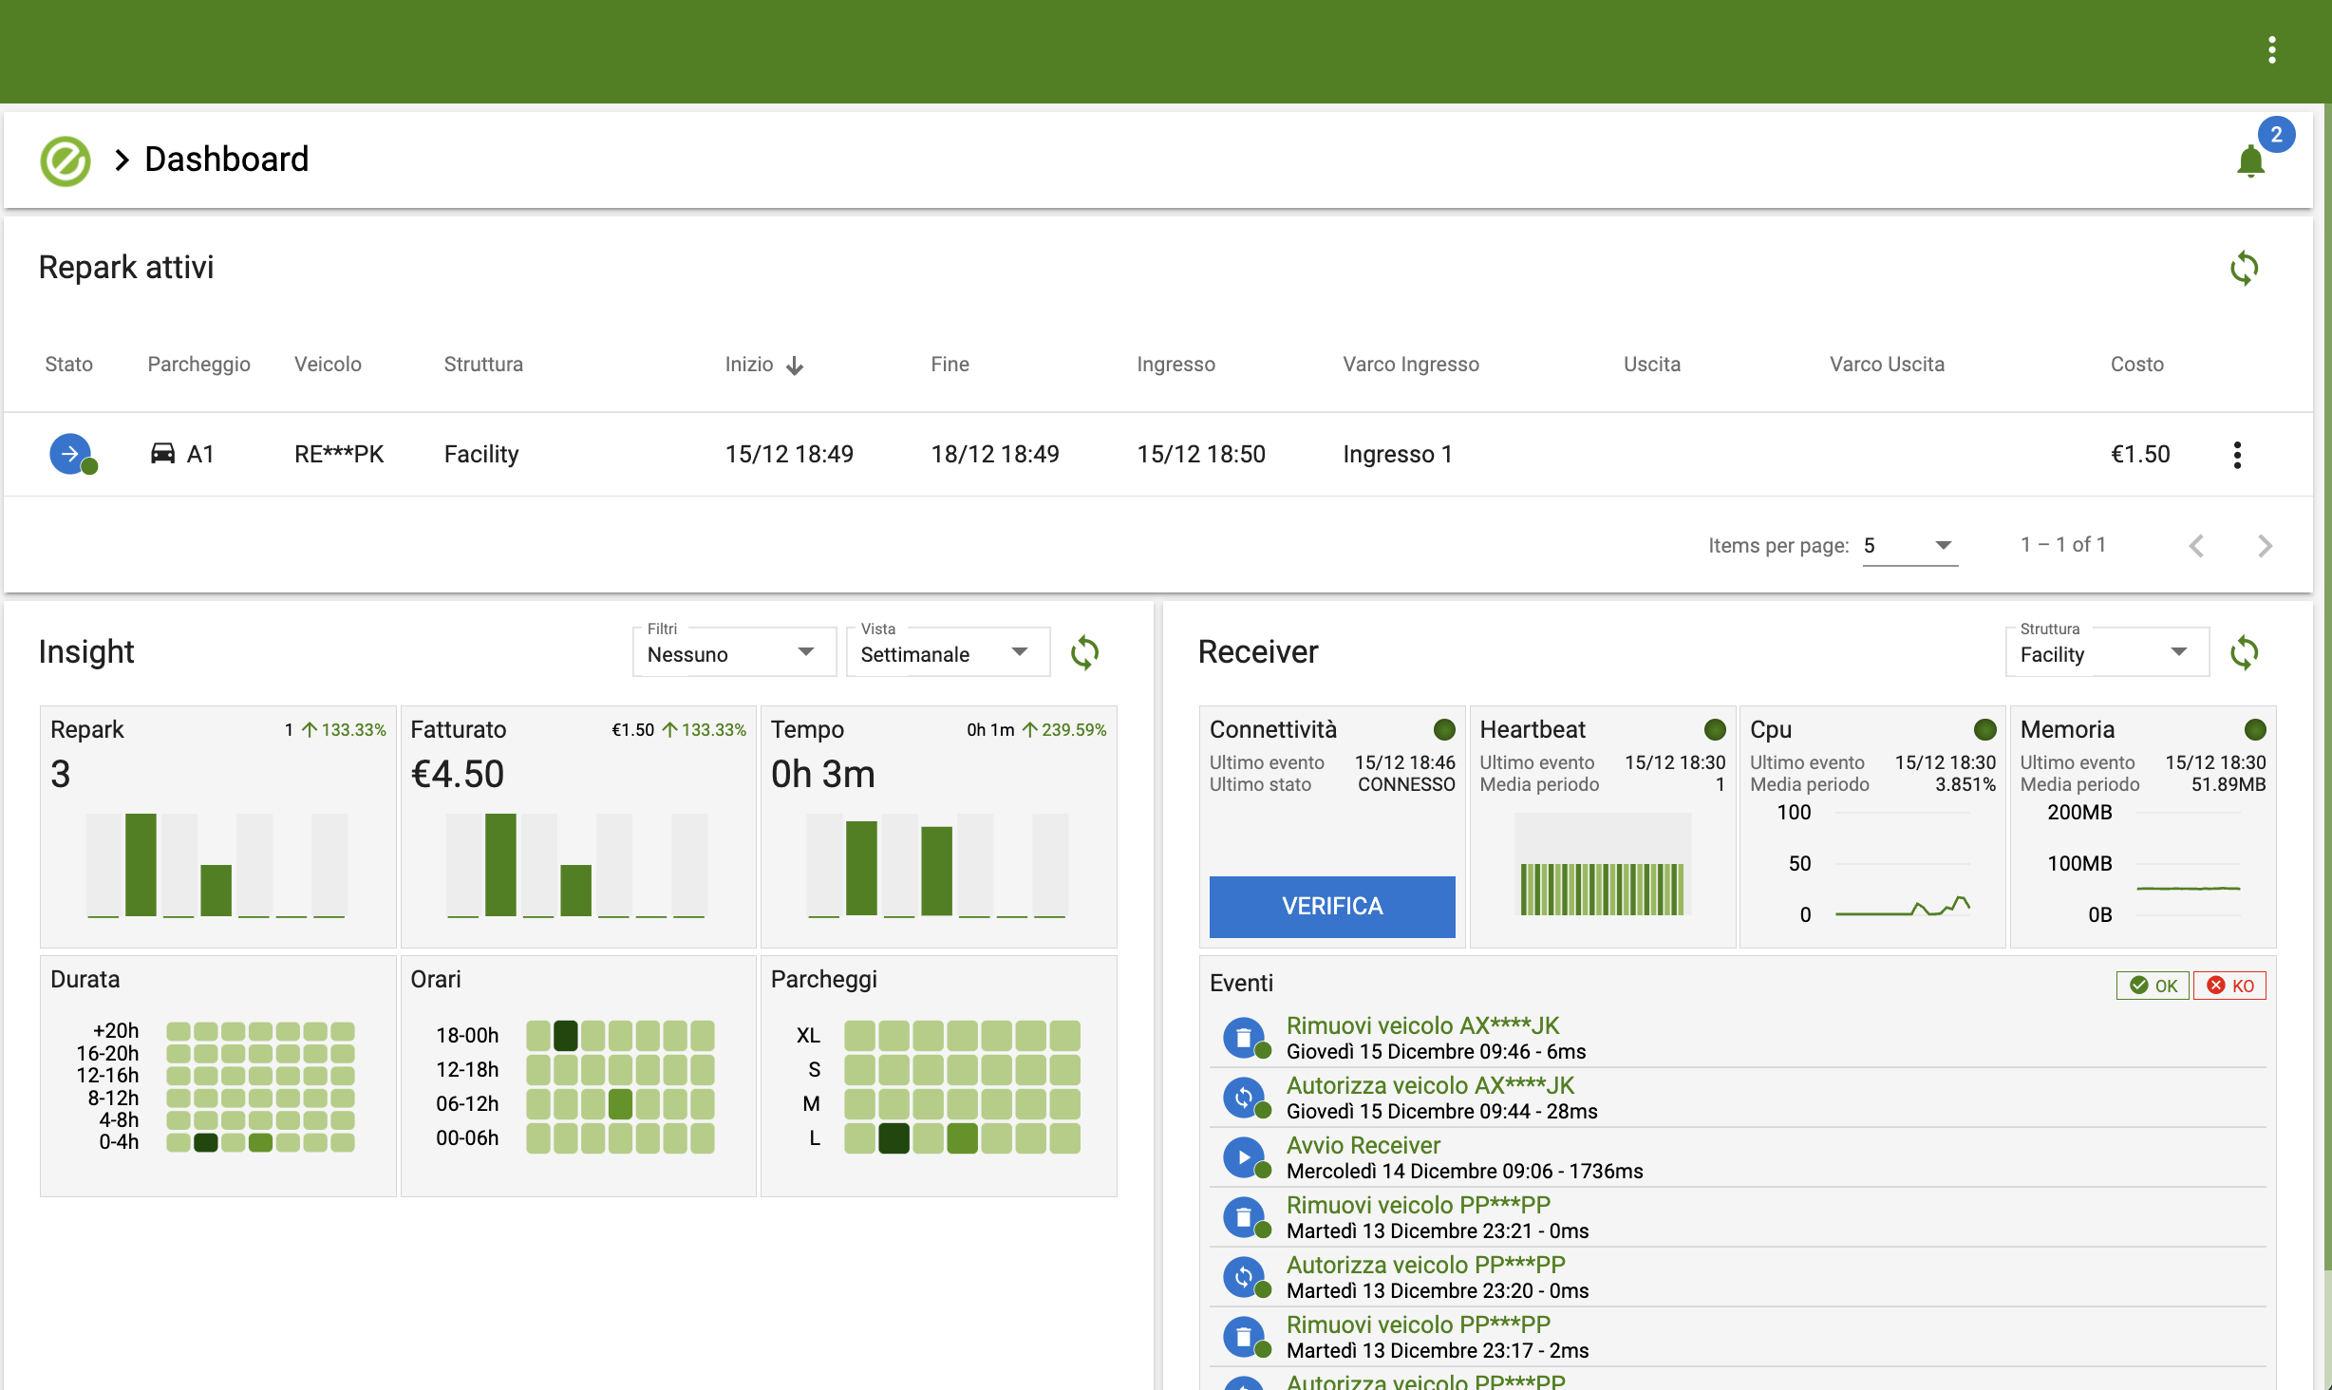Screen dimensions: 2332x1390
Task: Click play icon for Avvio Receiver event
Action: click(x=1244, y=1157)
